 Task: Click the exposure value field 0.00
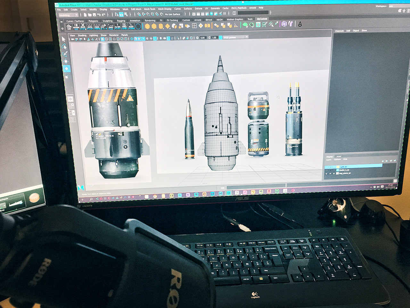pyautogui.click(x=202, y=38)
